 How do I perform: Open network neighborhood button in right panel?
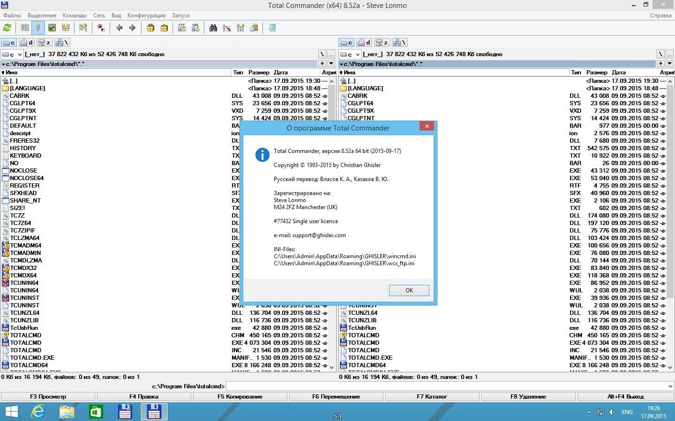pyautogui.click(x=399, y=43)
